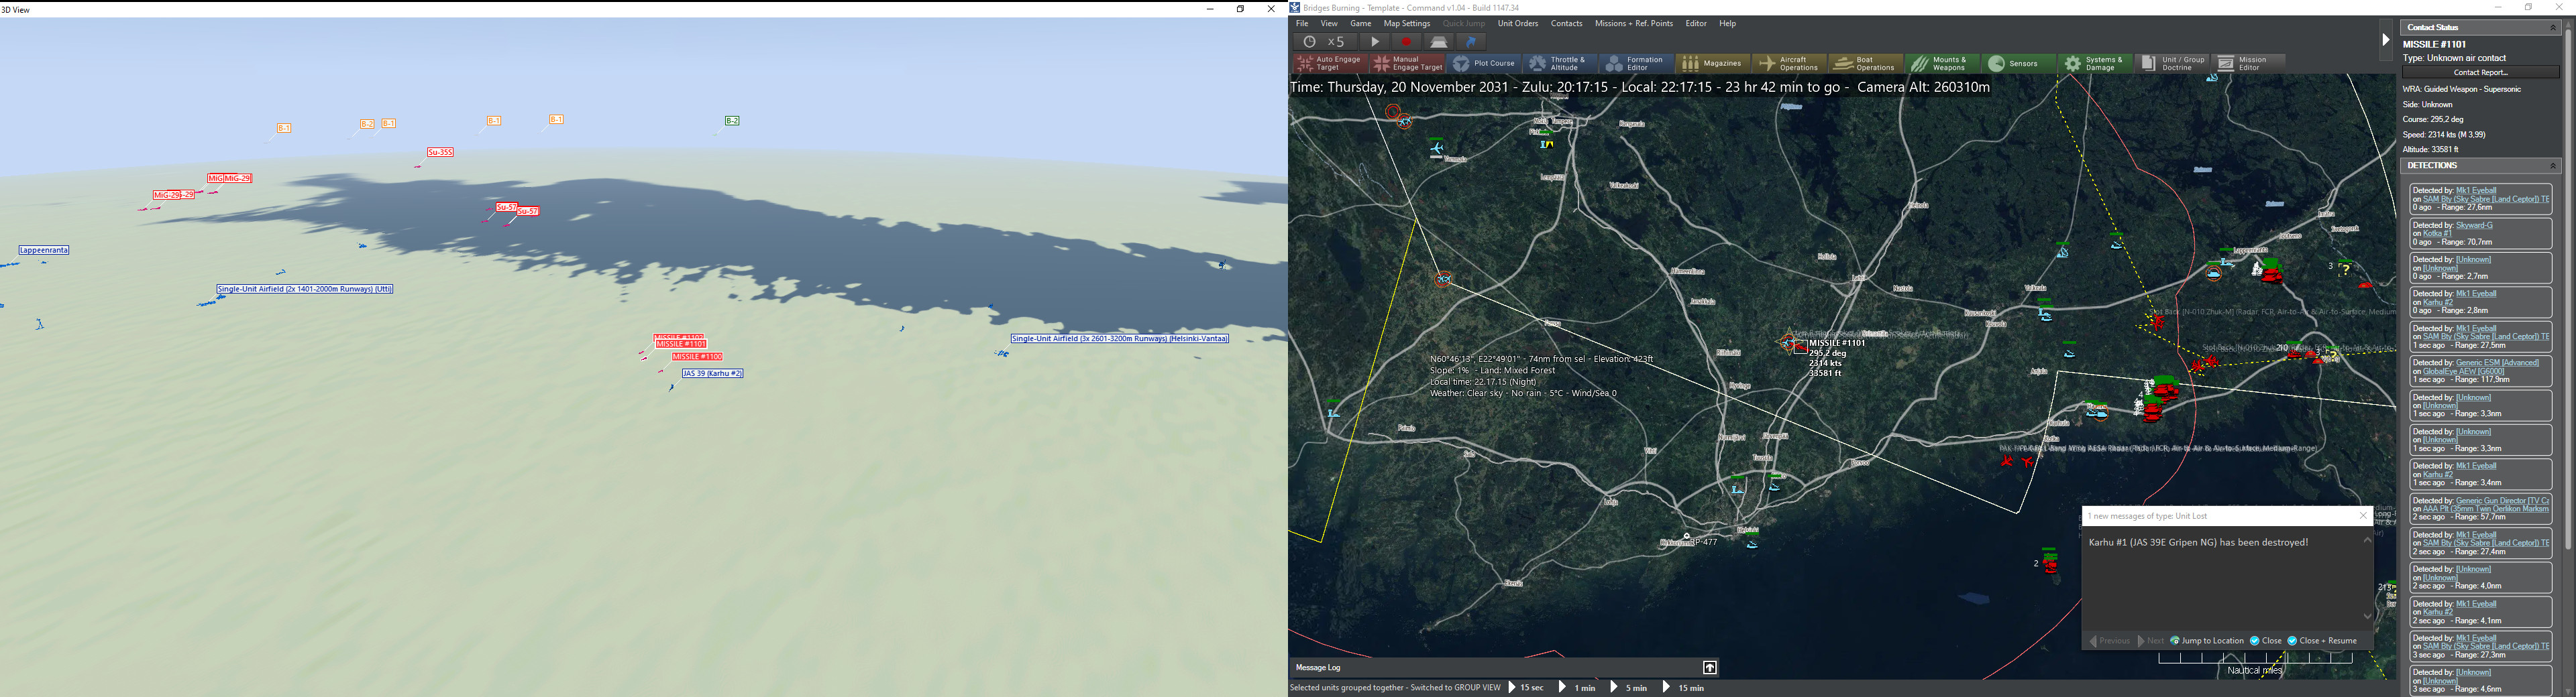Open the Unit Orders menu

tap(1517, 24)
